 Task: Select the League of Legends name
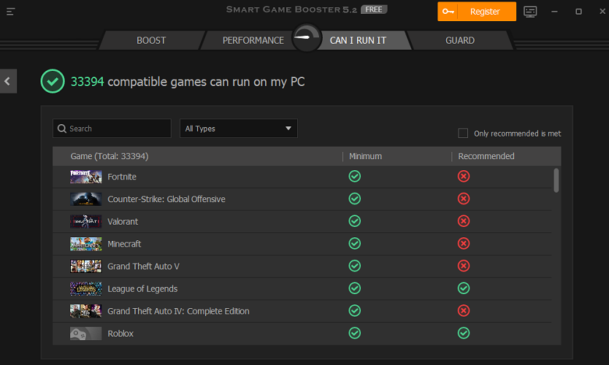[x=142, y=289]
